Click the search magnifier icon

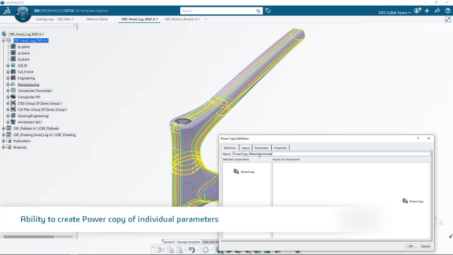(x=258, y=11)
